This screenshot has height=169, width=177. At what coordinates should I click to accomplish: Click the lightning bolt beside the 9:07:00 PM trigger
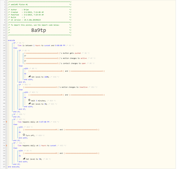click(x=6, y=122)
